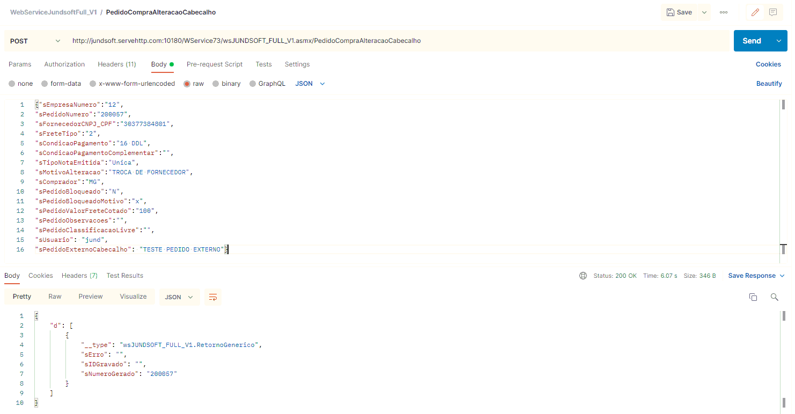Viewport: 795px width, 414px height.
Task: Switch to the Headers (11) tab
Action: (117, 64)
